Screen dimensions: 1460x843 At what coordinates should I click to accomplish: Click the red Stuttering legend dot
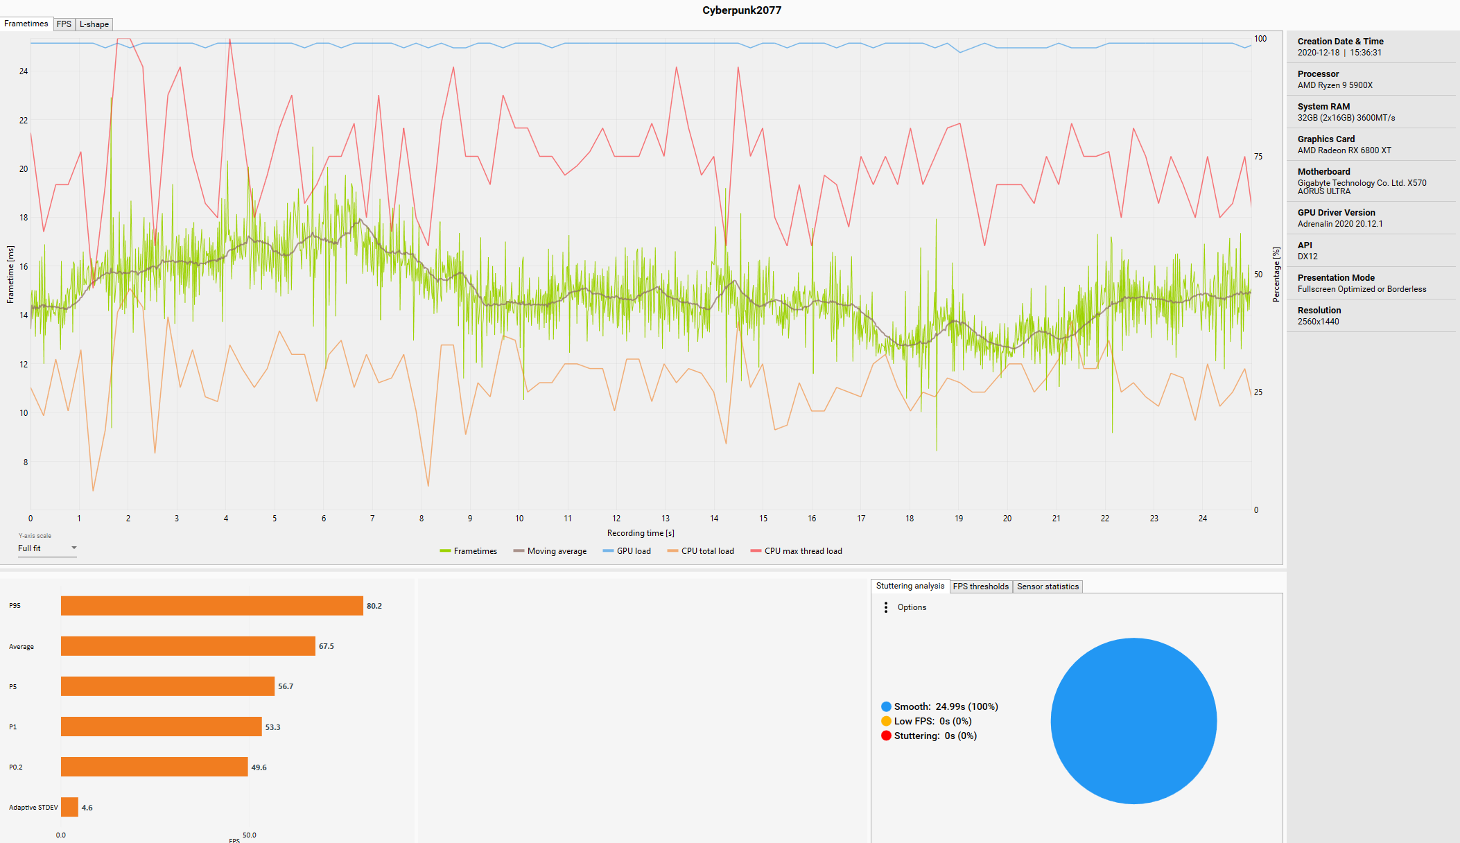886,736
